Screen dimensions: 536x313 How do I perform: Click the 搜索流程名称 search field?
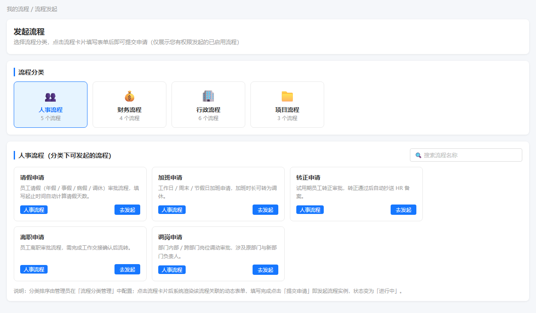click(466, 155)
